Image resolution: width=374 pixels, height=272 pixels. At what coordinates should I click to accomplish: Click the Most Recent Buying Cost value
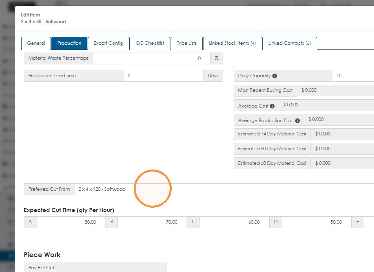(x=335, y=90)
